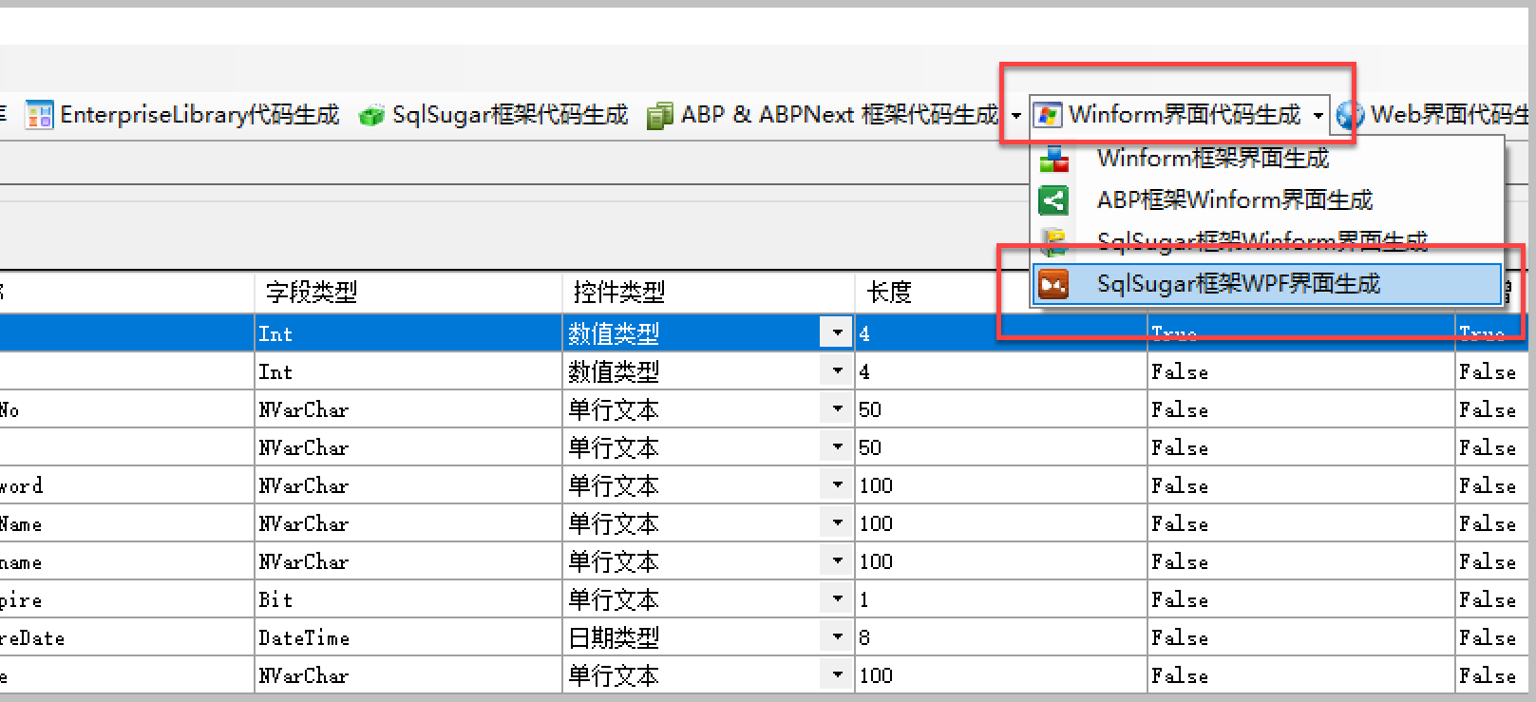Open control type dropdown in selected Int row

pyautogui.click(x=837, y=332)
